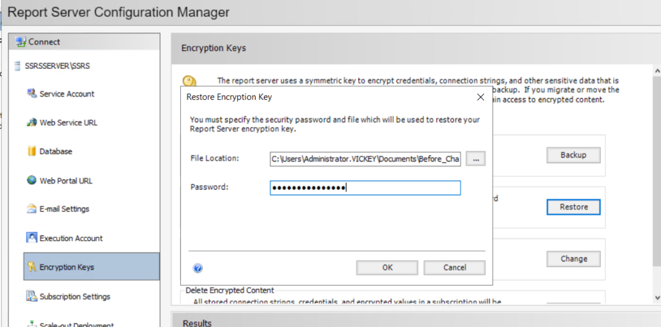This screenshot has height=327, width=661.
Task: Close the Restore Encryption Key dialog
Action: [480, 97]
